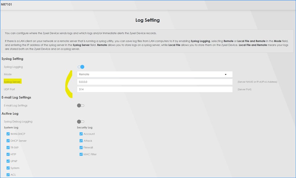
Task: Toggle the Syslog Logging switch
Action: point(81,67)
